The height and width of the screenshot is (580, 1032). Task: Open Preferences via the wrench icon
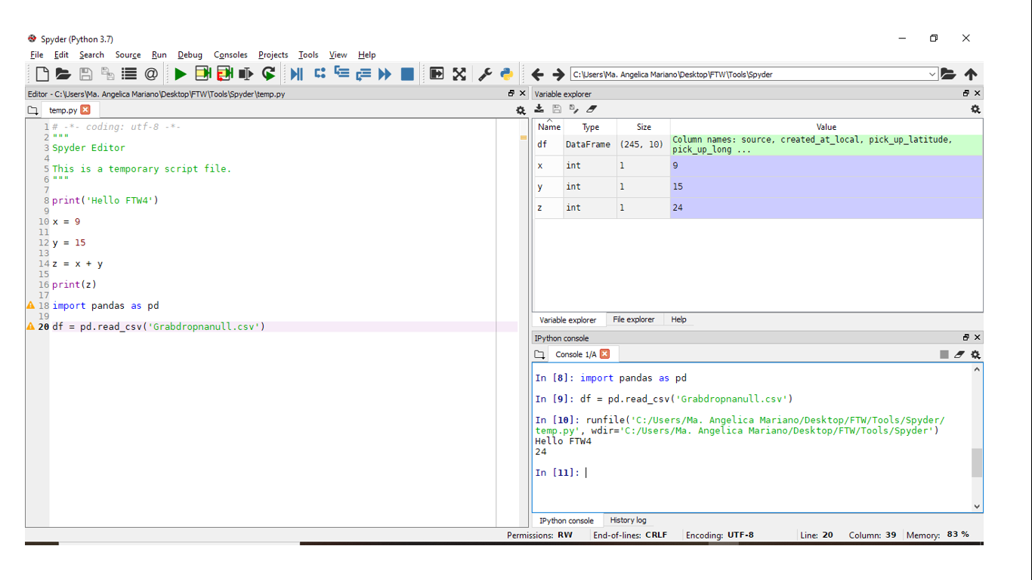(485, 74)
